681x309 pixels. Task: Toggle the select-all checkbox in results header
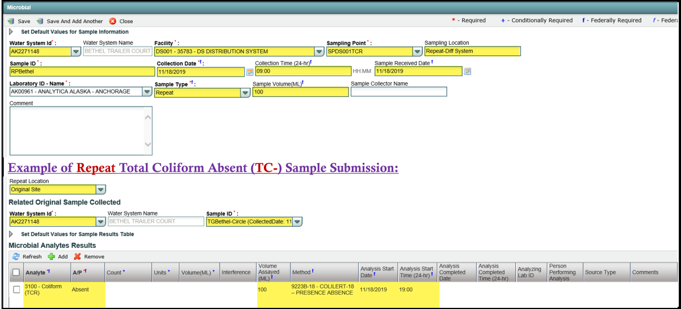coord(16,272)
